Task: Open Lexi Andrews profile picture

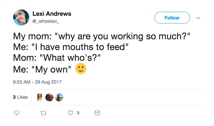Action: 21,17
